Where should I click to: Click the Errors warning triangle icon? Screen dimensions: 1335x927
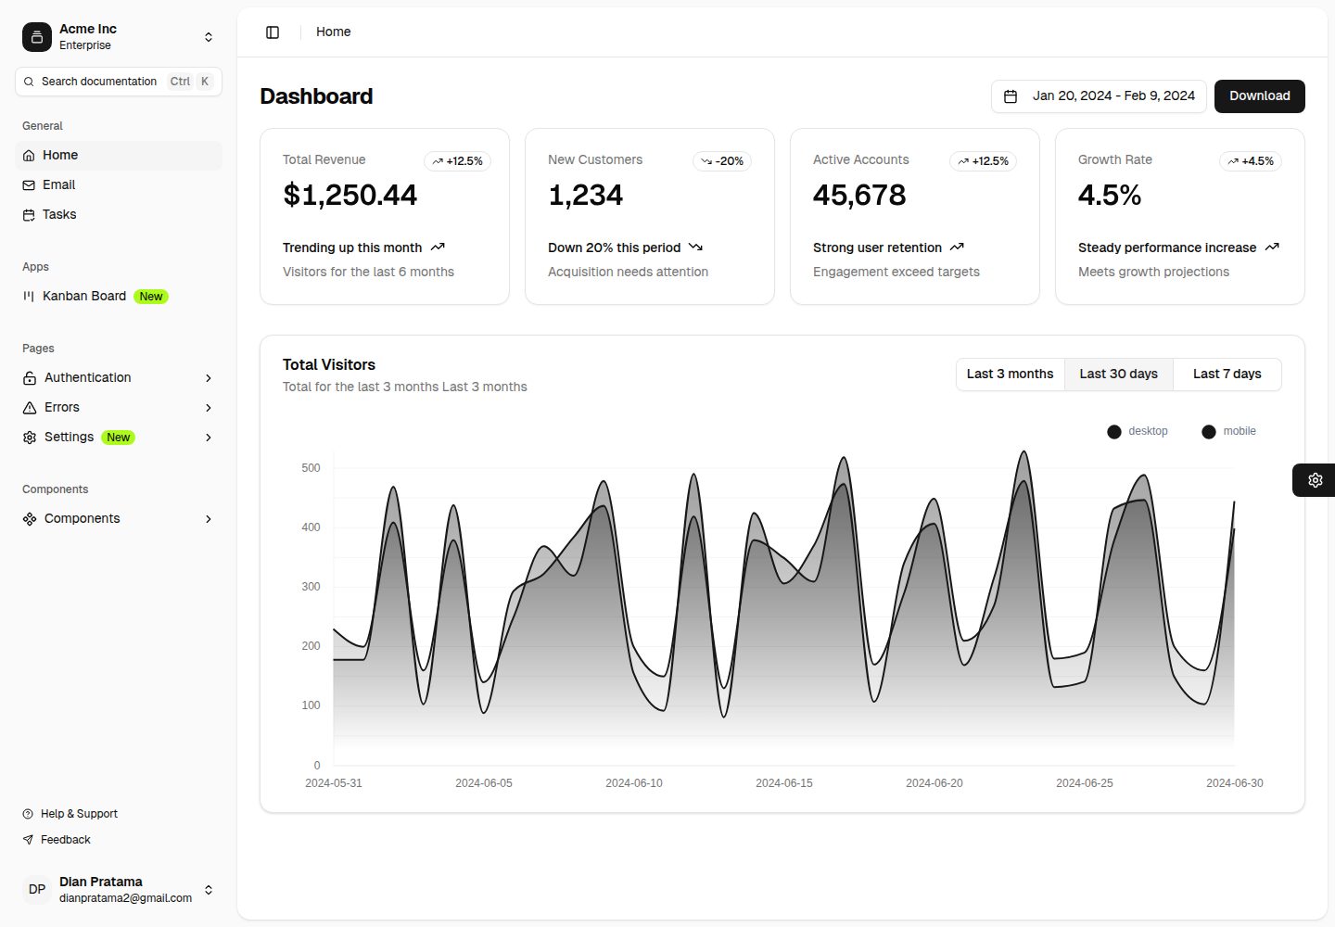[30, 408]
